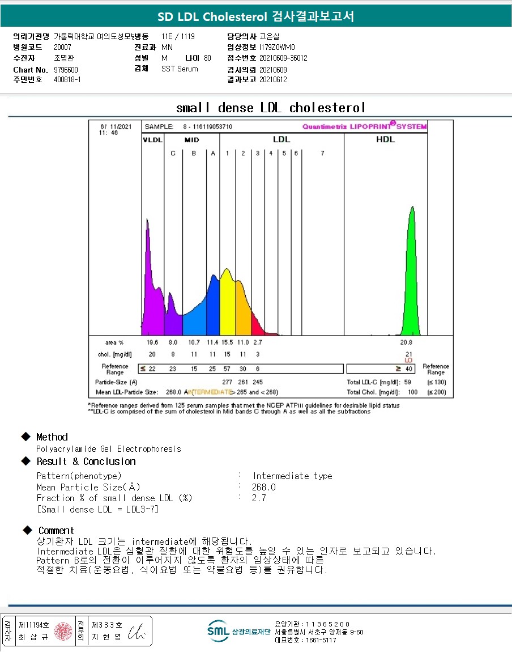The image size is (512, 652).
Task: Click the area % value 15.5
Action: coord(227,342)
